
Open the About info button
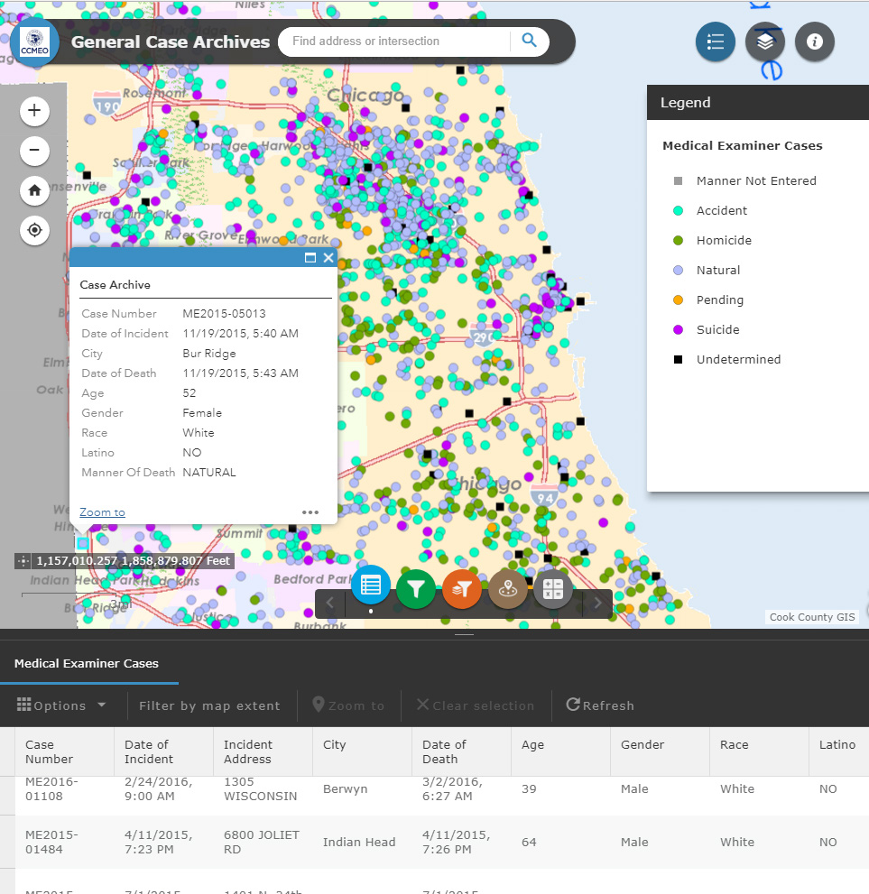pyautogui.click(x=814, y=41)
